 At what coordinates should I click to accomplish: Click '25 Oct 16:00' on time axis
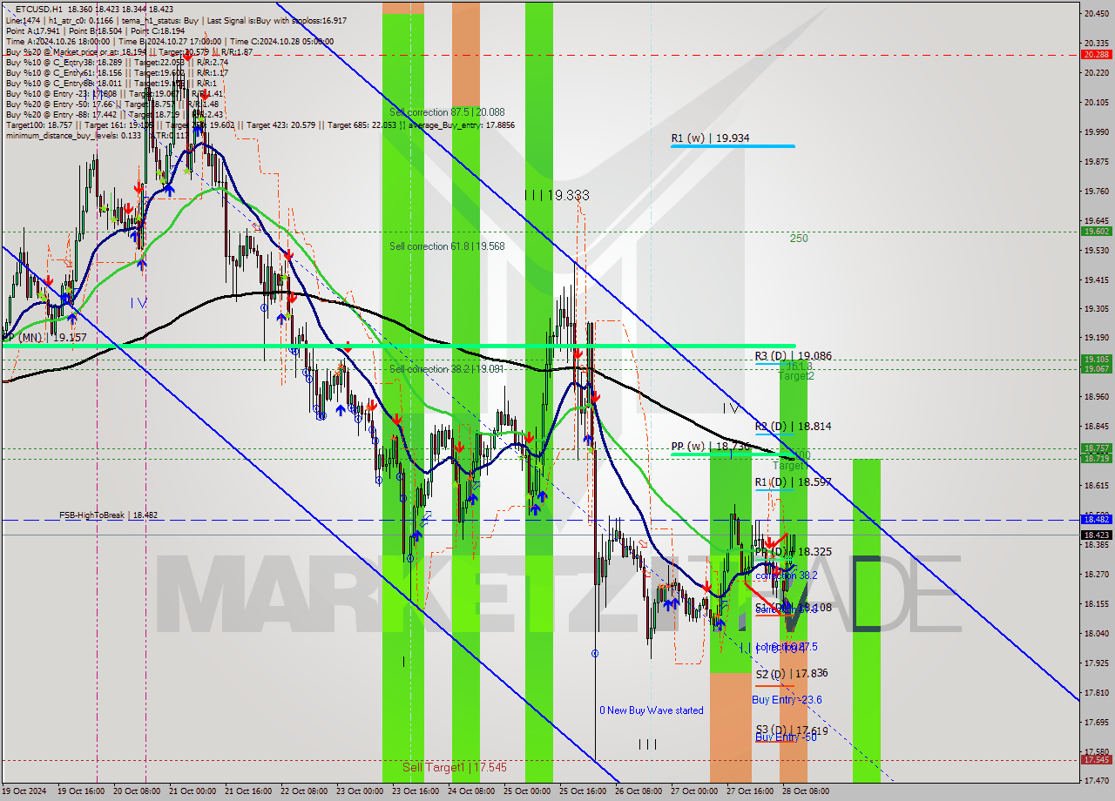click(583, 791)
